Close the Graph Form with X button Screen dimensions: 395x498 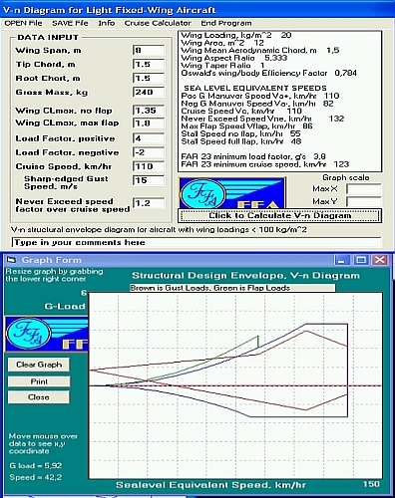pos(380,260)
